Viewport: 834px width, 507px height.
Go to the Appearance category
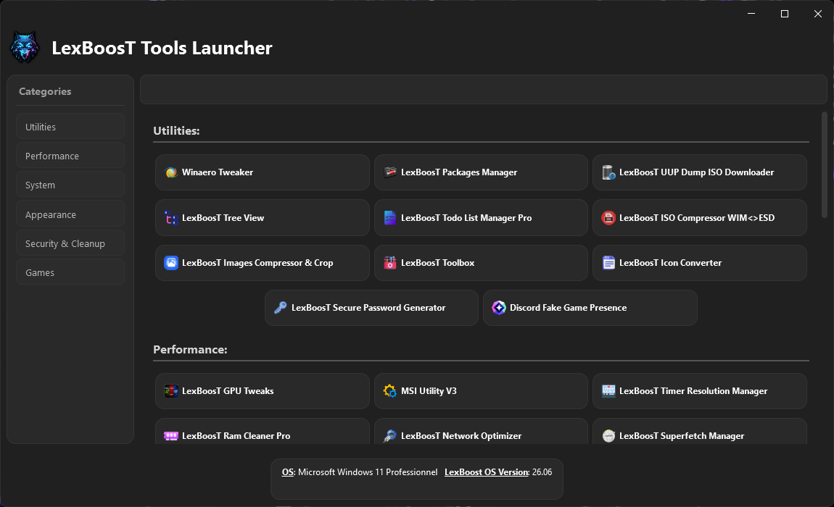tap(70, 214)
